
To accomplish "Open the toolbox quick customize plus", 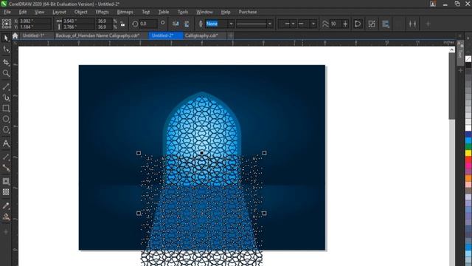I will point(6,231).
